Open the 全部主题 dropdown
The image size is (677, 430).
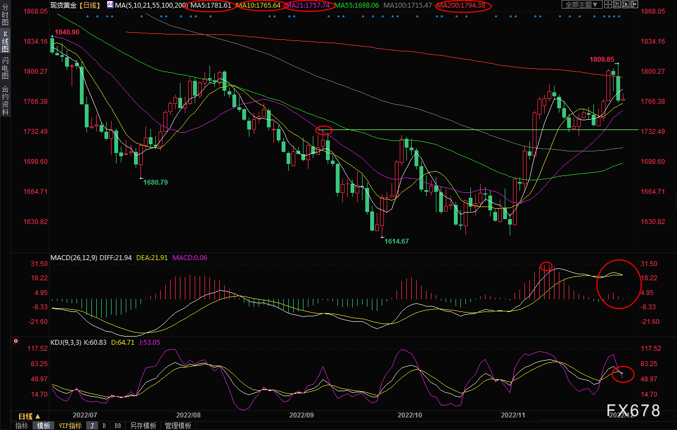[x=582, y=4]
